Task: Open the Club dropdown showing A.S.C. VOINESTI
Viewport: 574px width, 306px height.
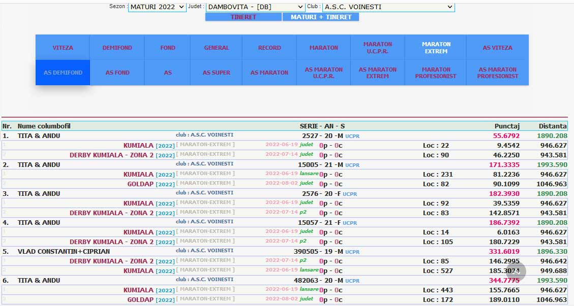Action: click(x=388, y=7)
